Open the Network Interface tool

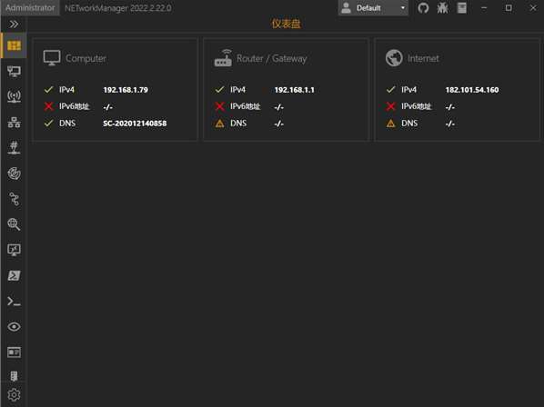(x=14, y=72)
